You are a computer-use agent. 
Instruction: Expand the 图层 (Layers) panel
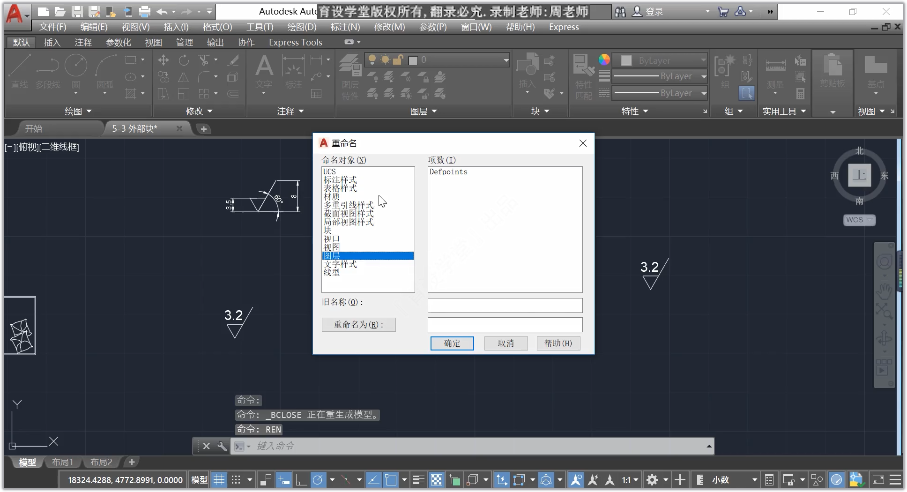(x=424, y=112)
